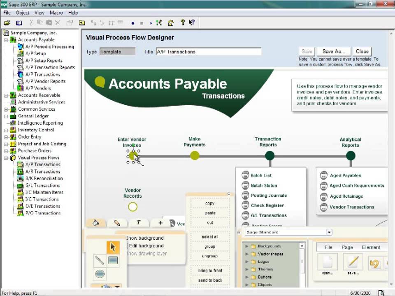Click the open document icon

click(328, 262)
